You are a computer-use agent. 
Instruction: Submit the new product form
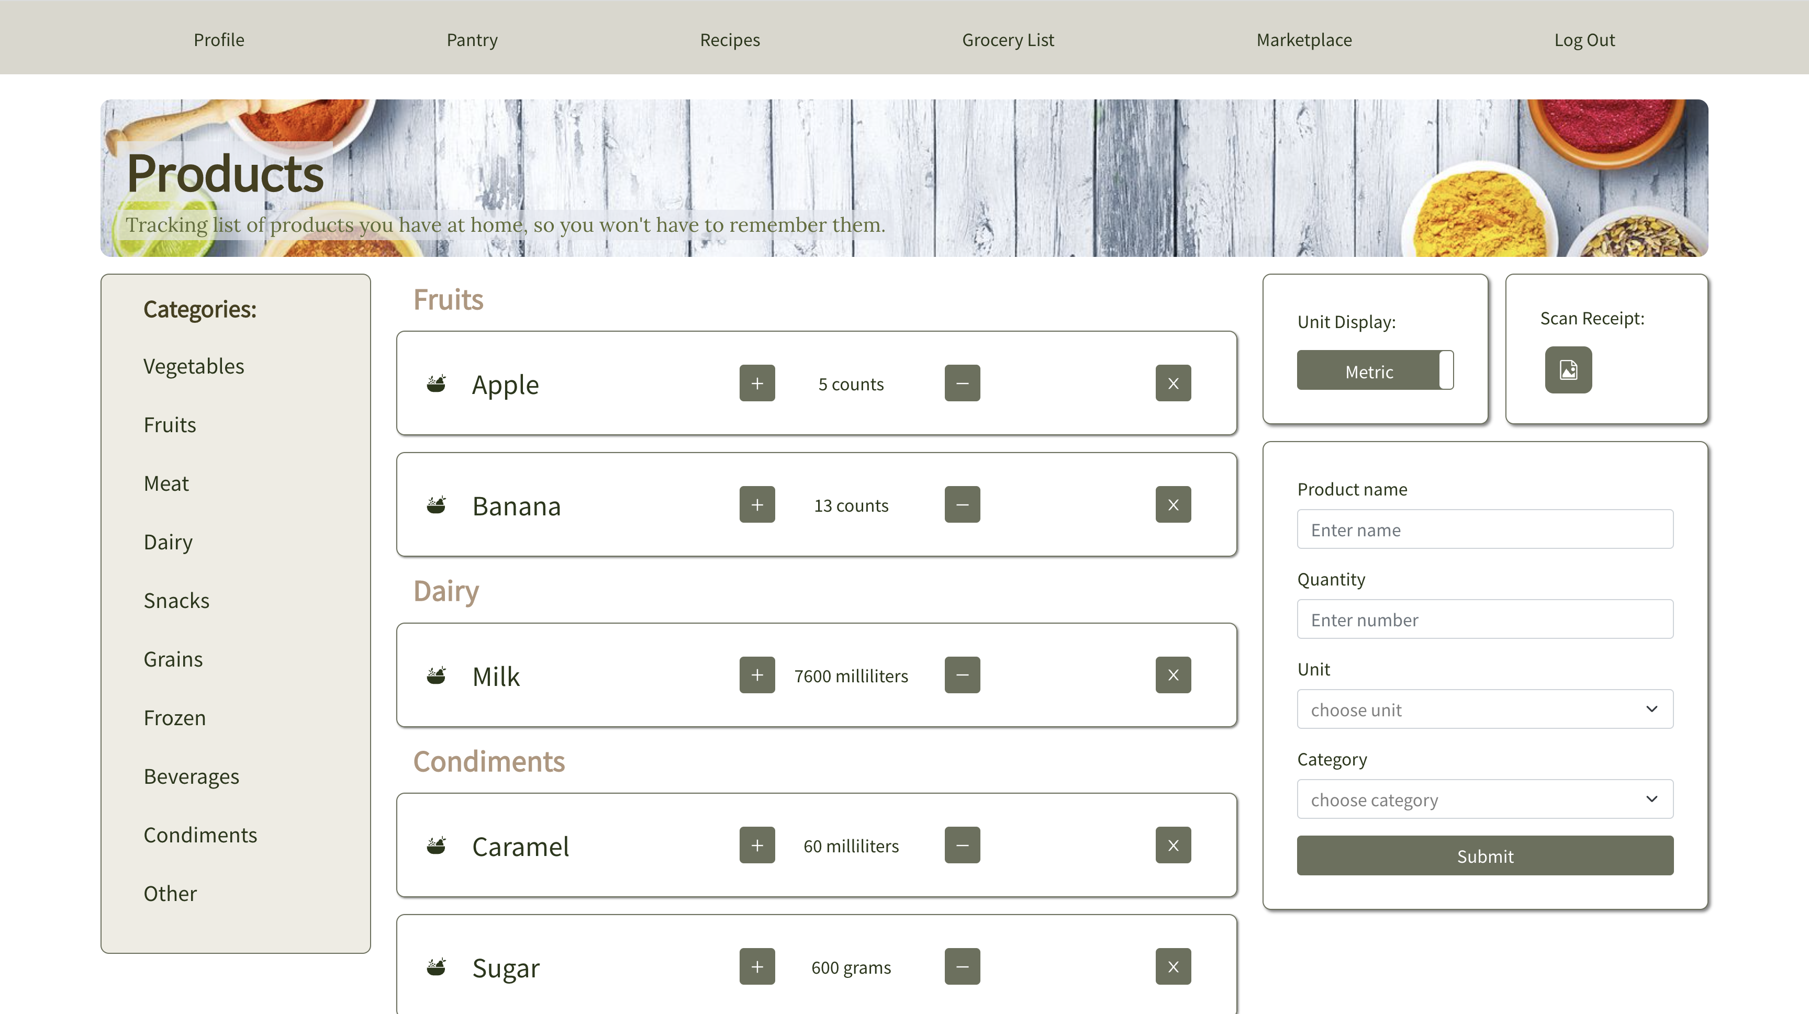[1484, 856]
